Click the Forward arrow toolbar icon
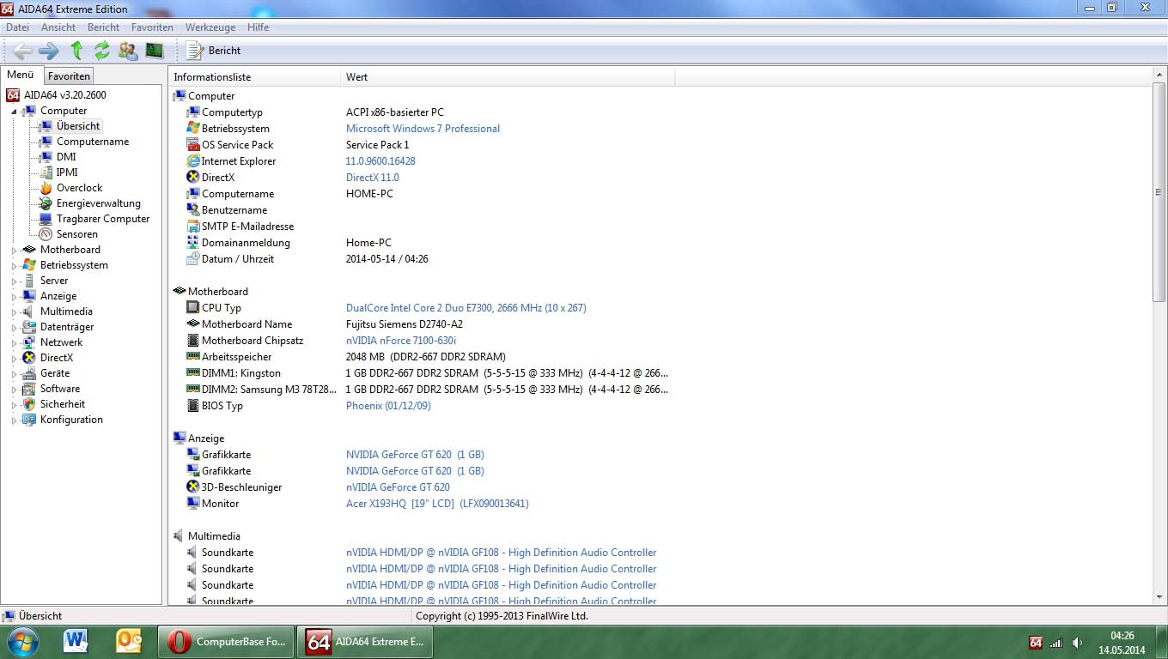The height and width of the screenshot is (659, 1168). click(x=49, y=51)
